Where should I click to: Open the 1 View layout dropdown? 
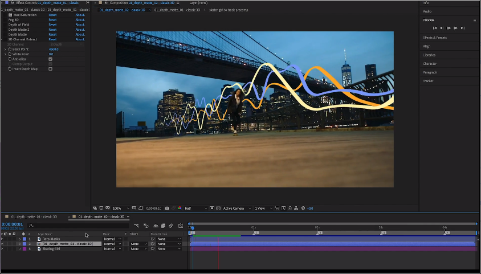[x=263, y=208]
